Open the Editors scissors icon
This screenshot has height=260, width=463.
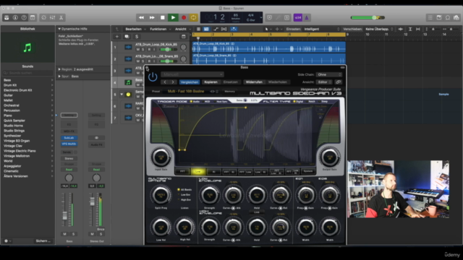click(61, 17)
